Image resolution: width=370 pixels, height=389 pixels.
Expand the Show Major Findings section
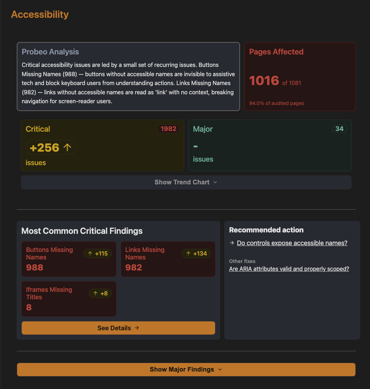pos(186,369)
